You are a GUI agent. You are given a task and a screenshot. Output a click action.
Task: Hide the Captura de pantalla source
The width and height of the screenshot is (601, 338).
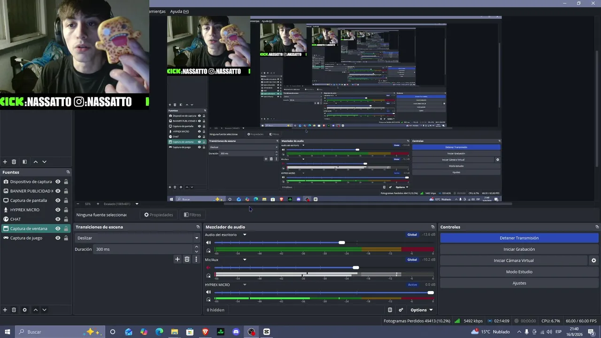(x=58, y=200)
